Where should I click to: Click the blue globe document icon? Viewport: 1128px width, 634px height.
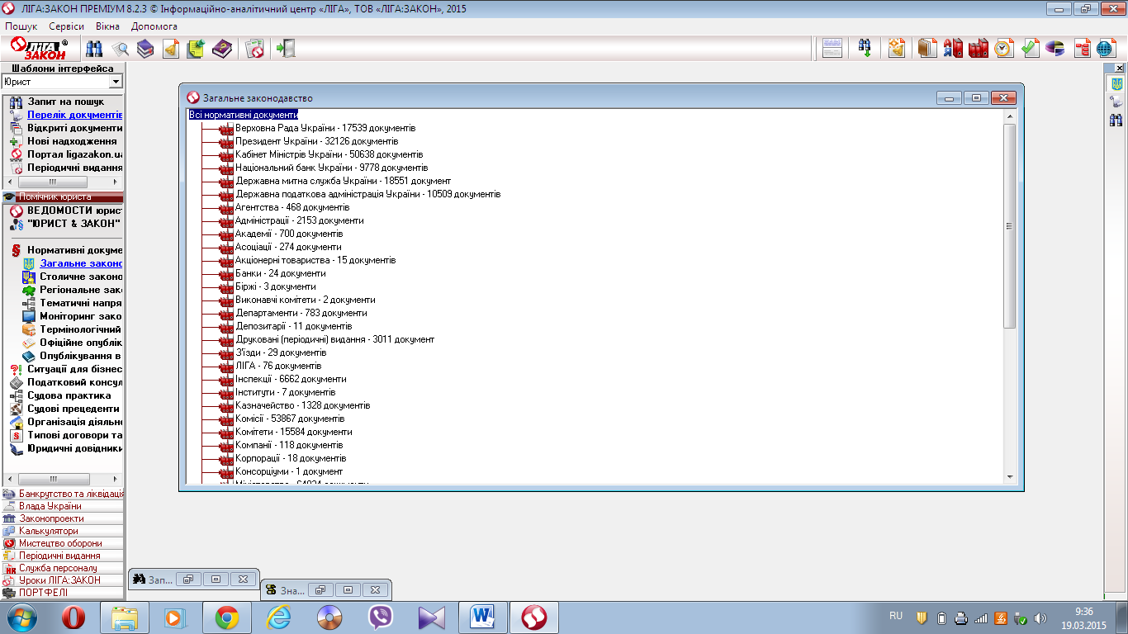(1106, 49)
